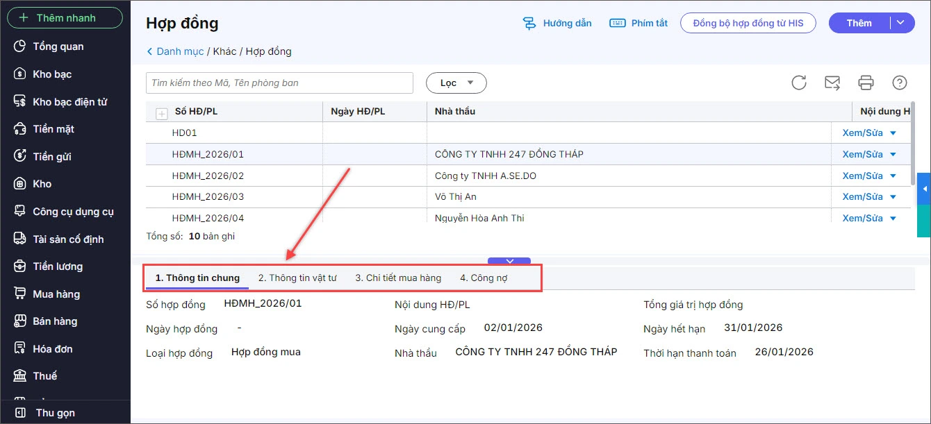Switch to the 4. Công nợ tab
The image size is (931, 424).
point(484,278)
